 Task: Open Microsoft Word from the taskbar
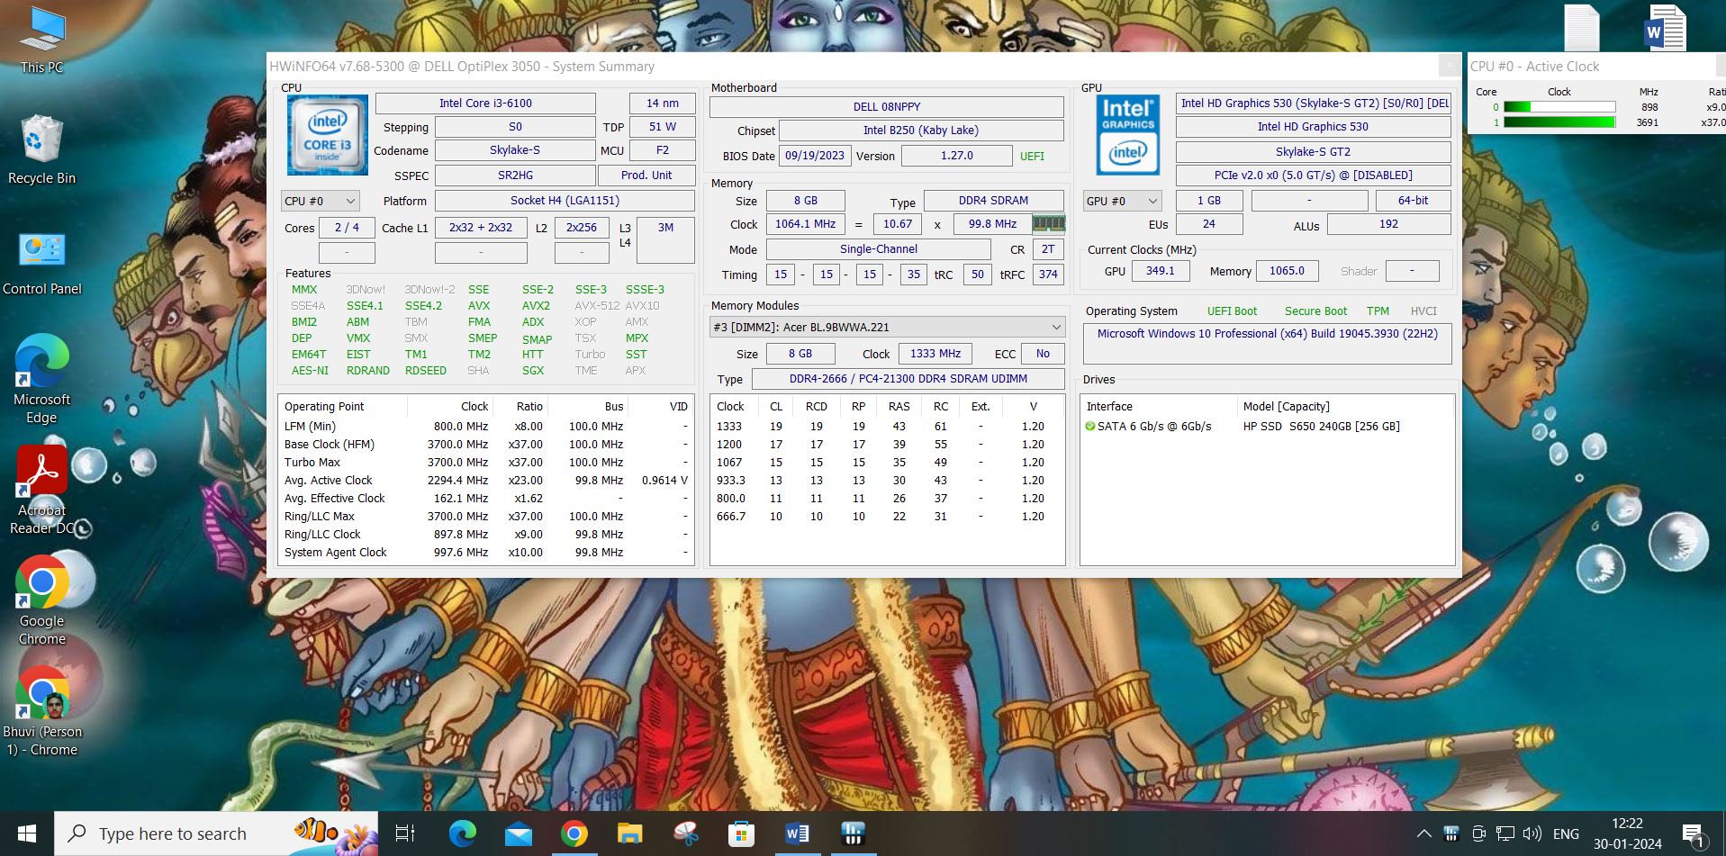coord(796,833)
